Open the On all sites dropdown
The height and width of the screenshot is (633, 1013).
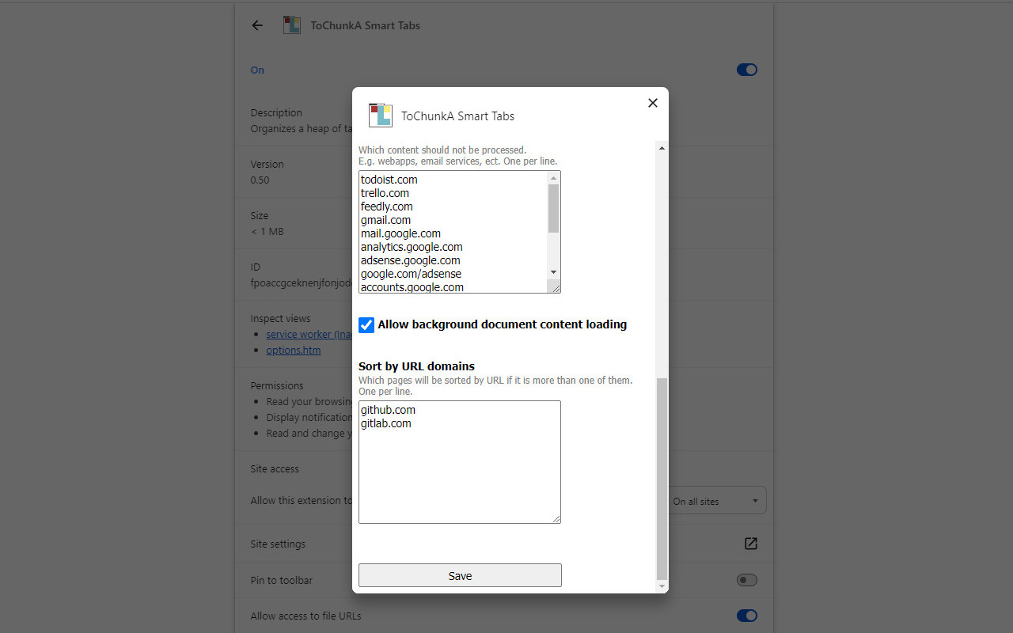716,501
